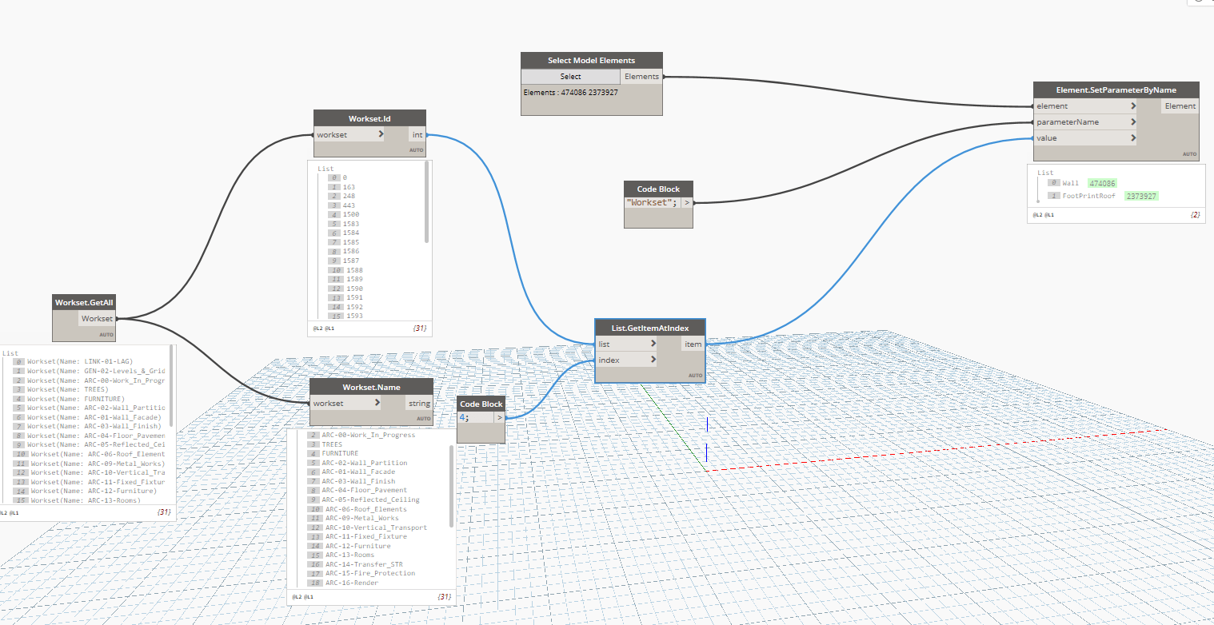Image resolution: width=1214 pixels, height=625 pixels.
Task: Select the Element.SetParameterByName node header
Action: [1116, 90]
